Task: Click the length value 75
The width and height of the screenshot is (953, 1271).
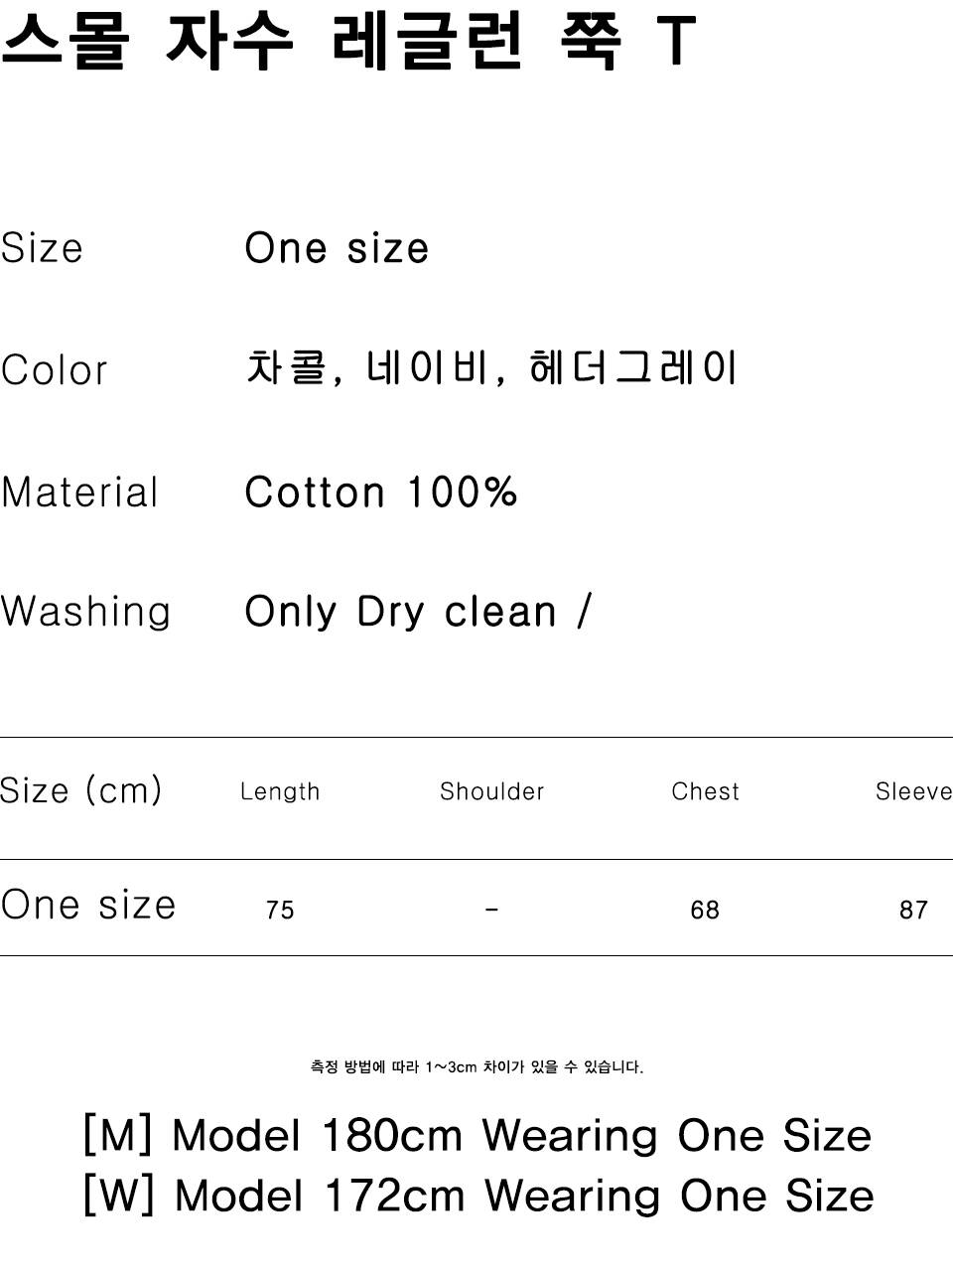Action: point(280,911)
